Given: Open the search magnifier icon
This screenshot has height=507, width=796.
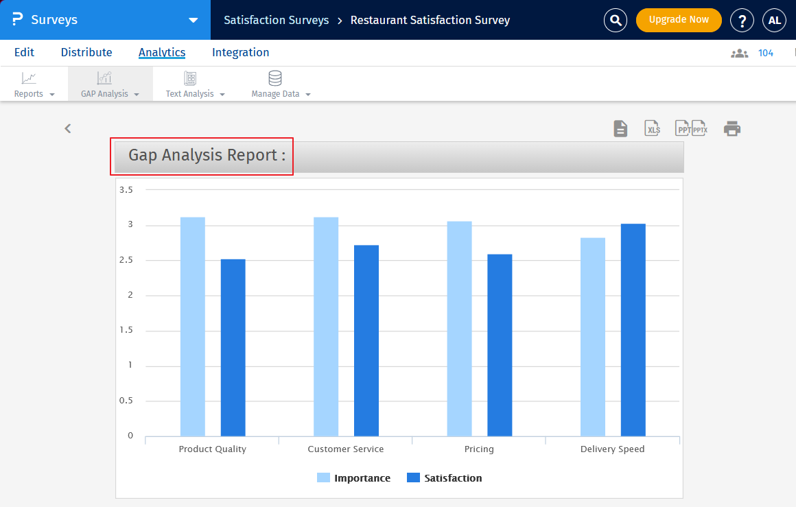Looking at the screenshot, I should [x=616, y=20].
